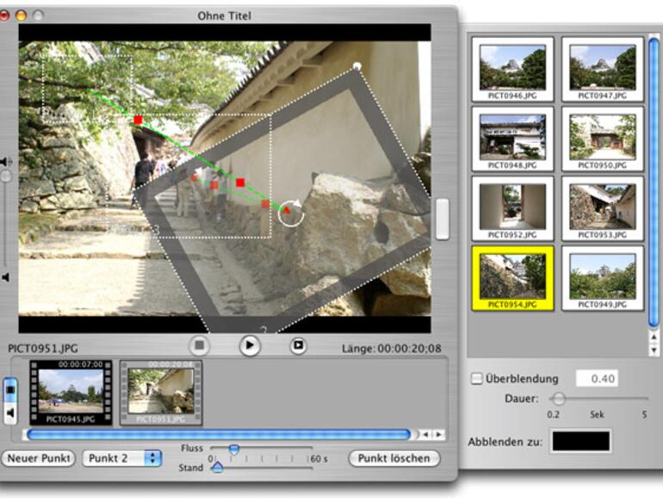Click the Stop button below the preview

(x=200, y=345)
